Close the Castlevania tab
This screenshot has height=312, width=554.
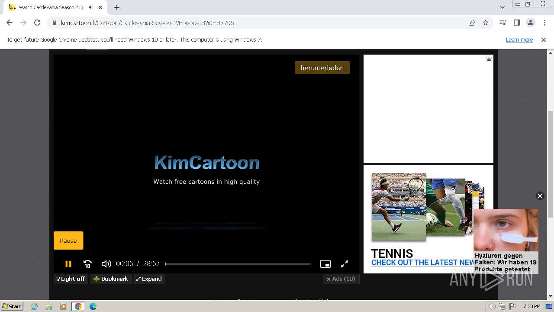[x=100, y=7]
